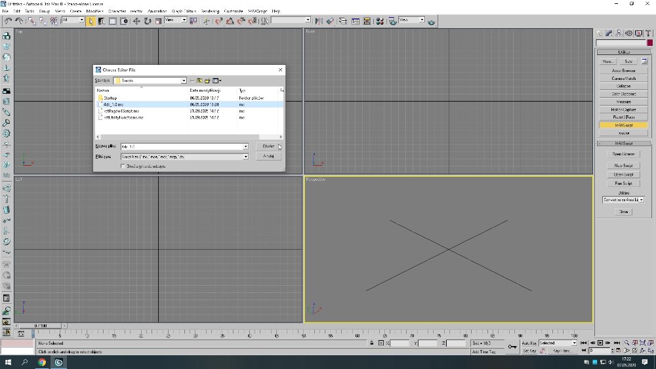This screenshot has width=656, height=369.
Task: Collapse the MAXScript rollout header
Action: click(623, 144)
